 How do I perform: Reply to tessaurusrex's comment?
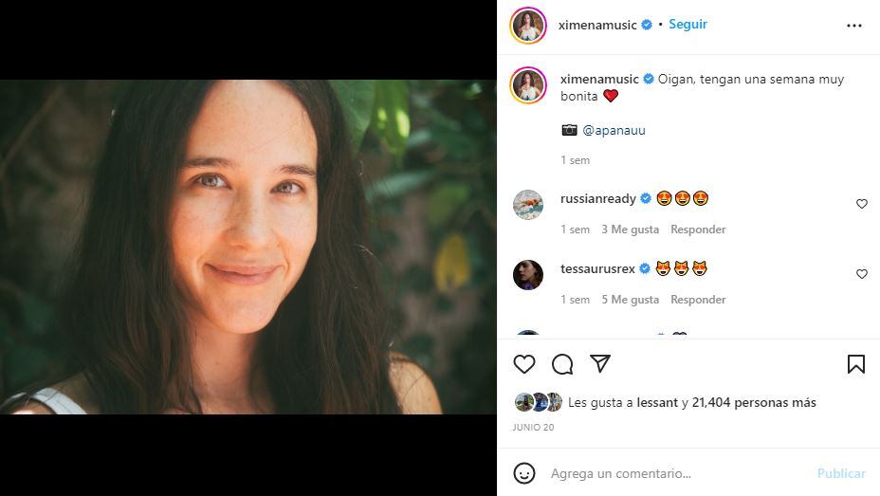(698, 300)
